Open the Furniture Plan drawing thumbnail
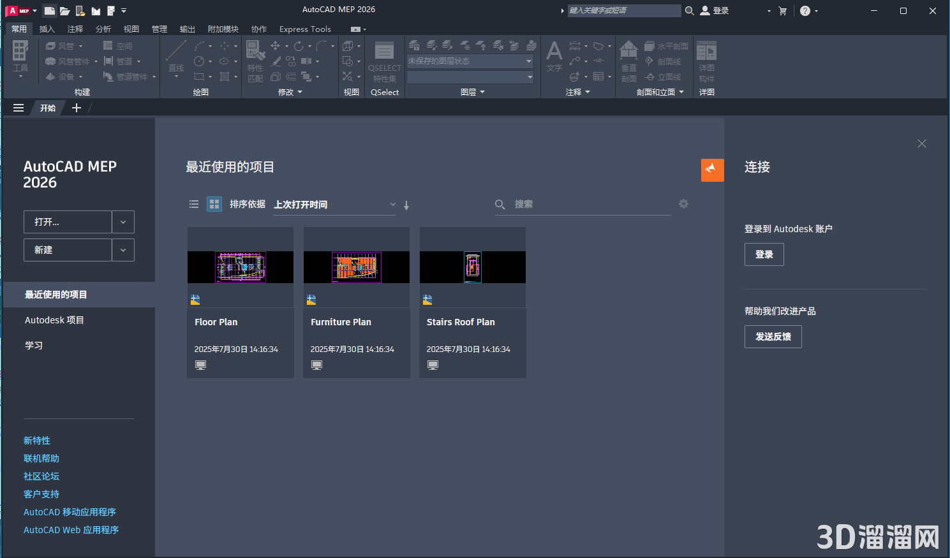The image size is (950, 558). click(x=356, y=267)
